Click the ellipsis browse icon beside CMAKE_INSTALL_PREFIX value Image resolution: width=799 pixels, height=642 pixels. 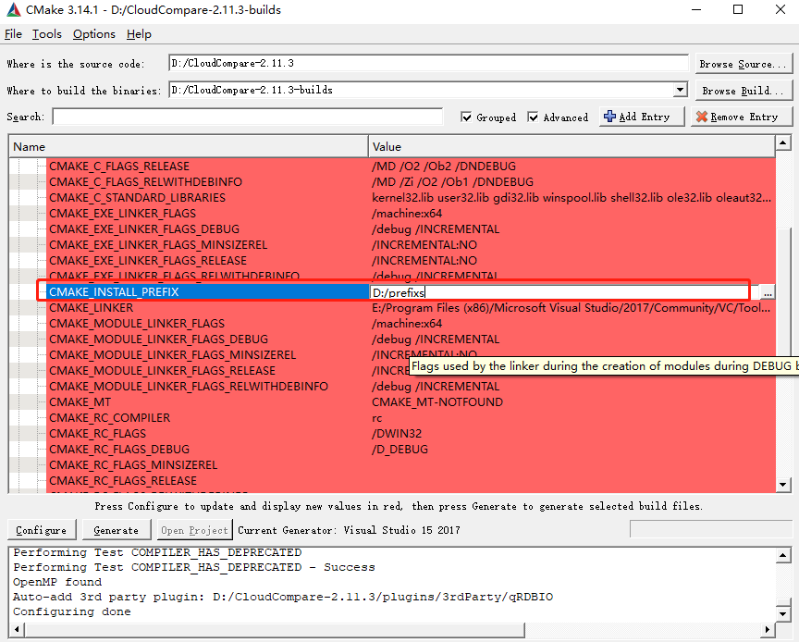[x=766, y=291]
